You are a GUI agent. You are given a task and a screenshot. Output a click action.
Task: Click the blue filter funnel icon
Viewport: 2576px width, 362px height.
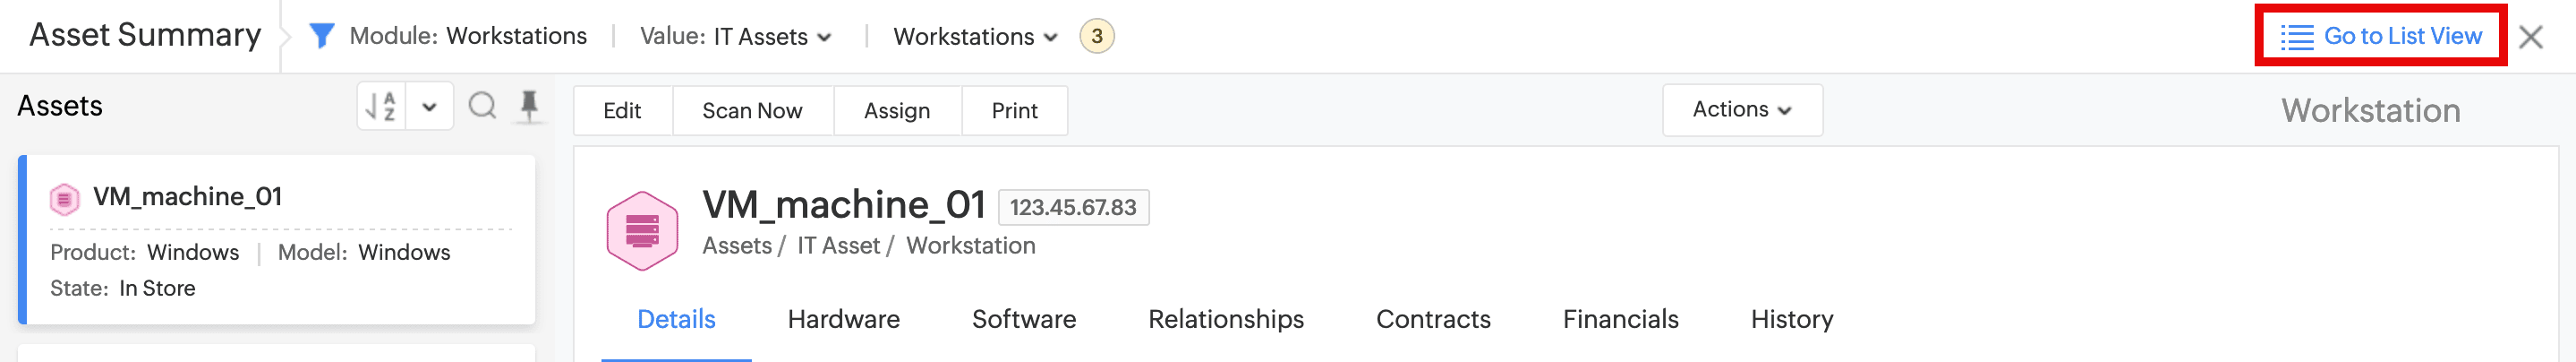click(x=321, y=36)
